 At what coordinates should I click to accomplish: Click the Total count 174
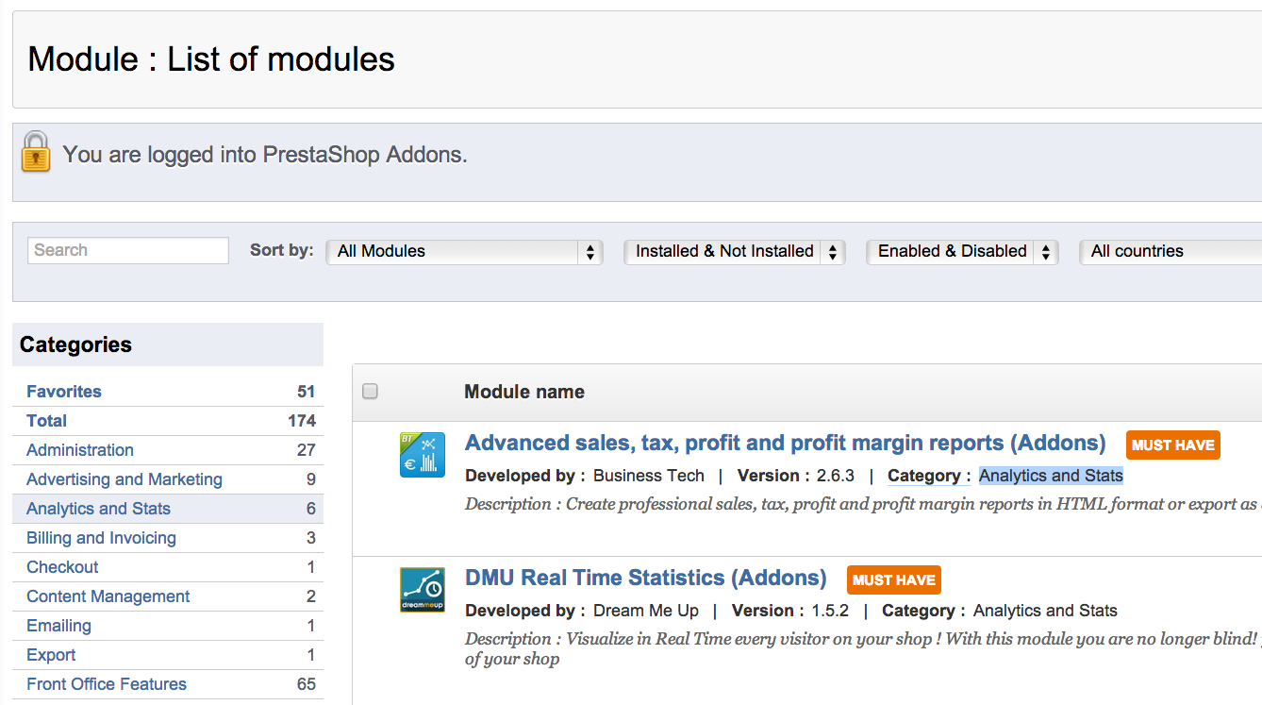click(302, 421)
